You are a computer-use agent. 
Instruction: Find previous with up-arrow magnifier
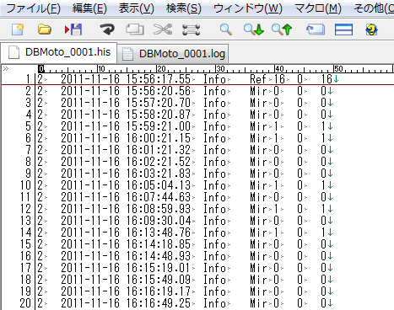click(282, 29)
